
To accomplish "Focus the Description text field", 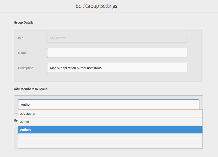I will click(117, 68).
